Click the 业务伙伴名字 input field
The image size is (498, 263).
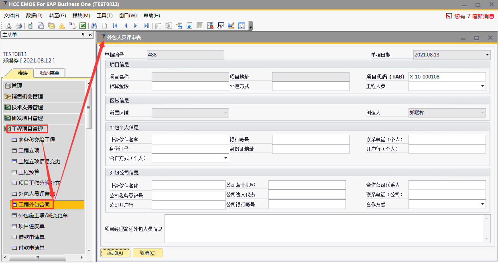click(190, 140)
